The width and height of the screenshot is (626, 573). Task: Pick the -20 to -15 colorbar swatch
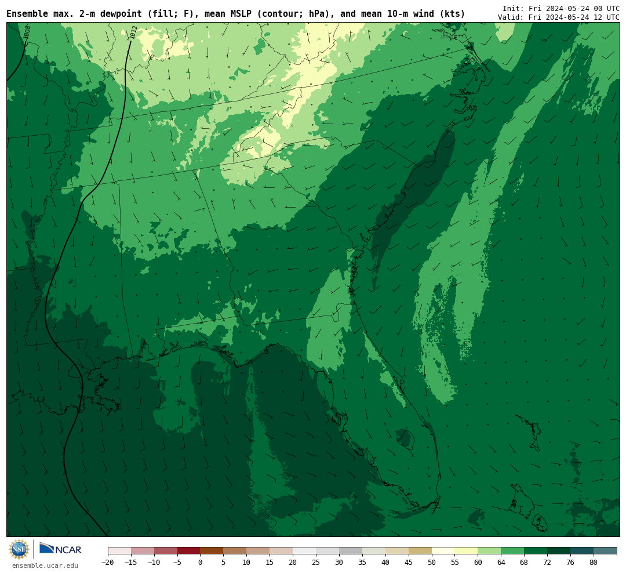click(119, 551)
